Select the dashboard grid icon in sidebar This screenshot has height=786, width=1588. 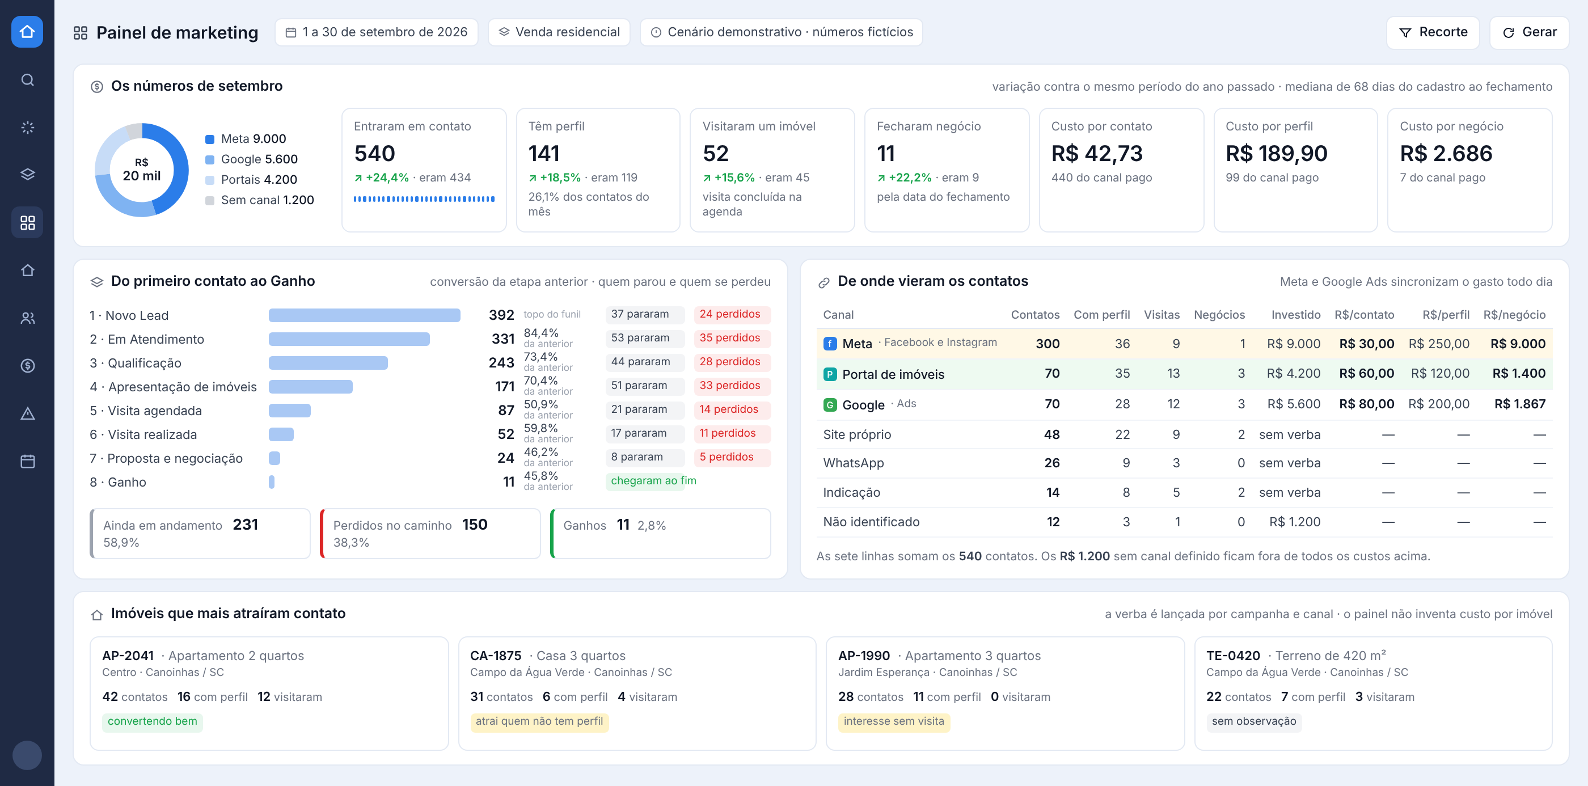(27, 222)
